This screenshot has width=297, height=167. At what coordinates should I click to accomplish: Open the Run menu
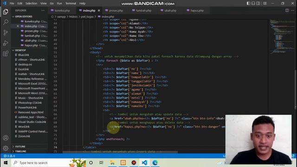coord(59,3)
